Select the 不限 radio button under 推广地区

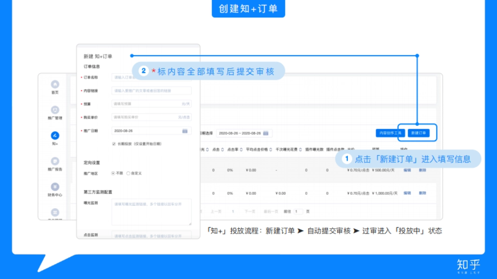pyautogui.click(x=113, y=173)
